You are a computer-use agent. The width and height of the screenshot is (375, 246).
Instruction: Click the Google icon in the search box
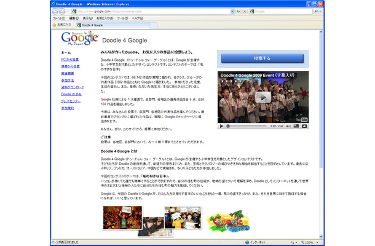click(252, 11)
